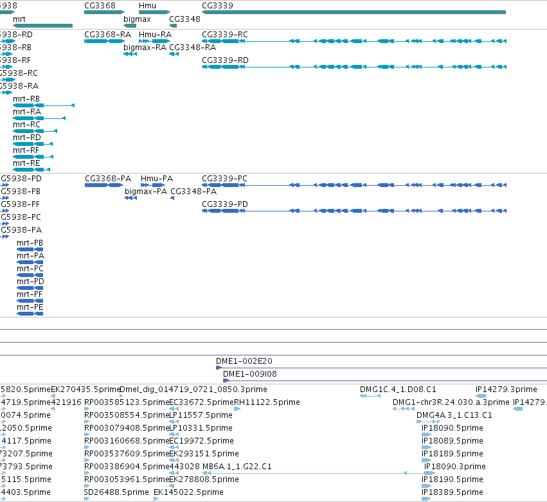
Task: Select the CG3339 gene feature
Action: pos(354,12)
